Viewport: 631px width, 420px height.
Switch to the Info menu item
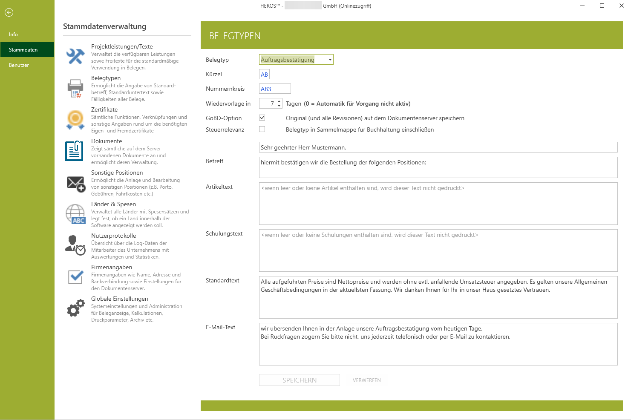(x=14, y=35)
